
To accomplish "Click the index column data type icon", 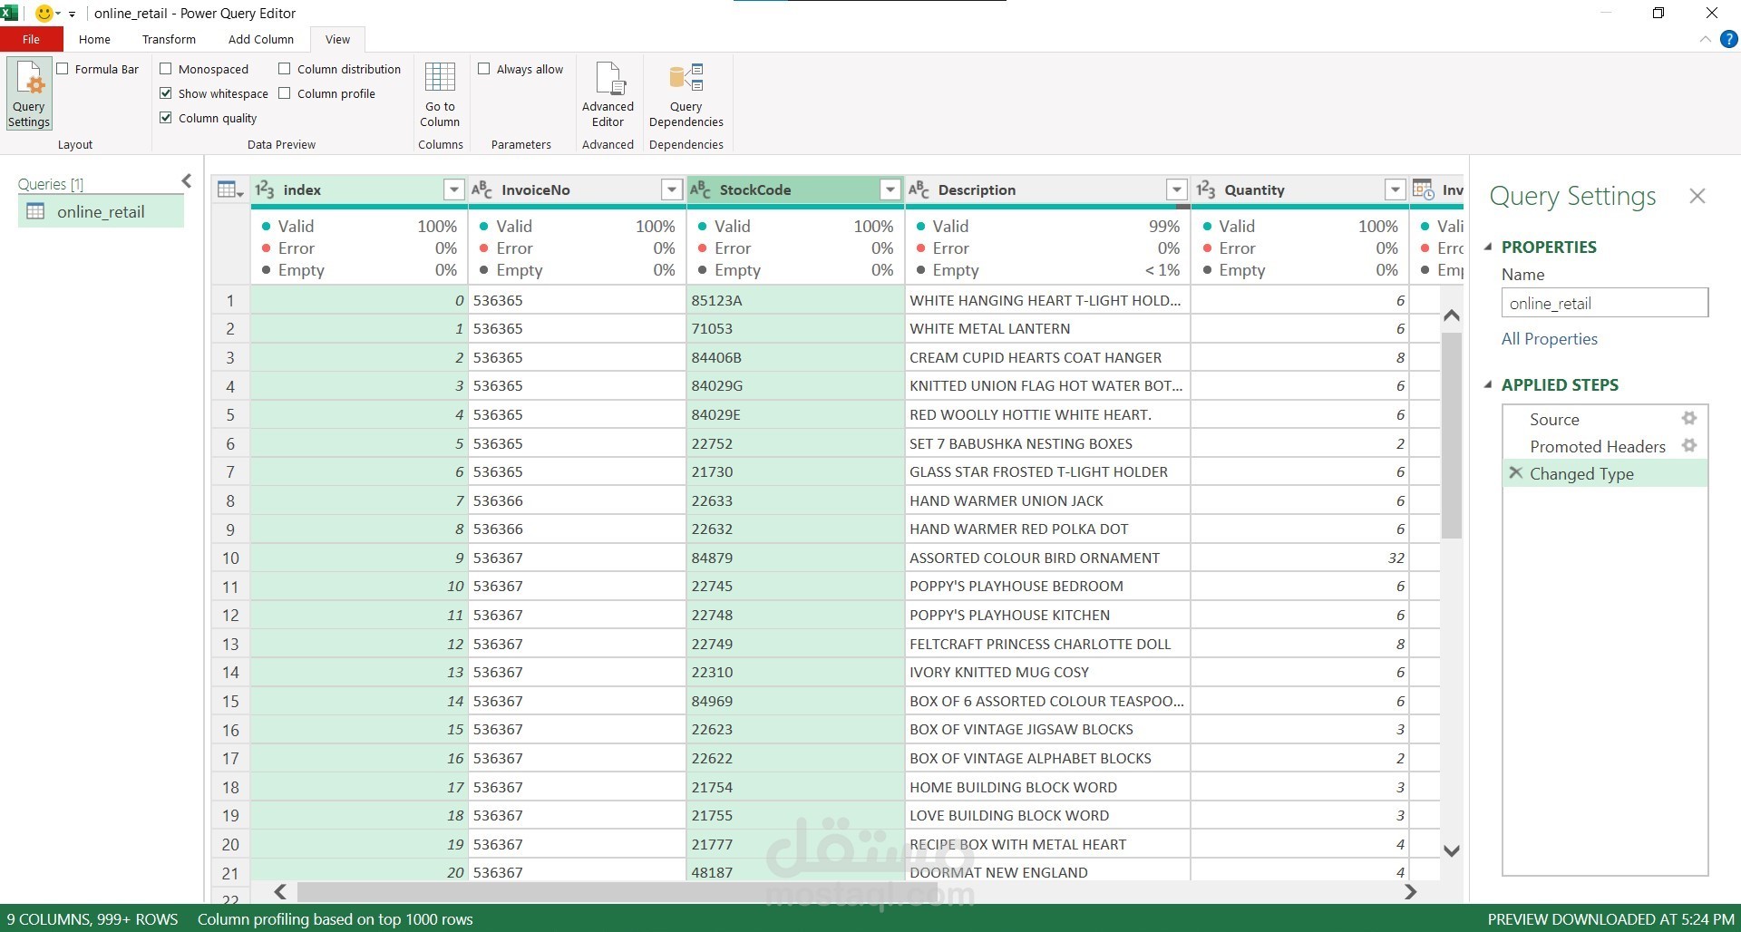I will pyautogui.click(x=265, y=189).
